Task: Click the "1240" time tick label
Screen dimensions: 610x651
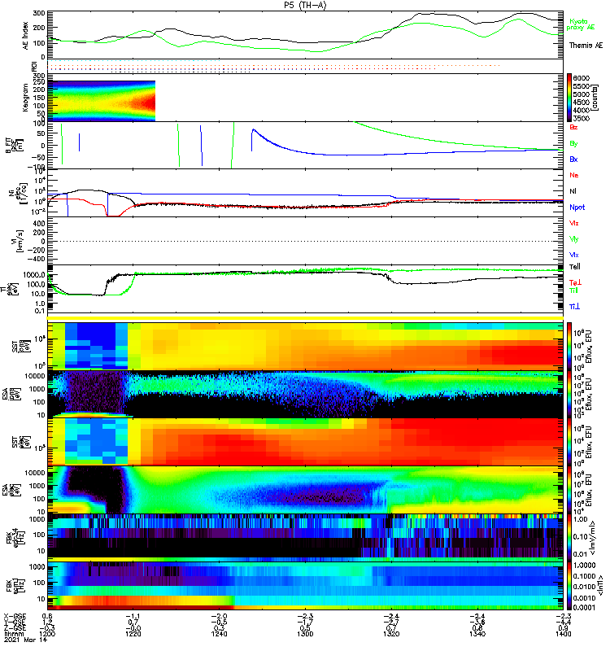Action: pos(219,634)
